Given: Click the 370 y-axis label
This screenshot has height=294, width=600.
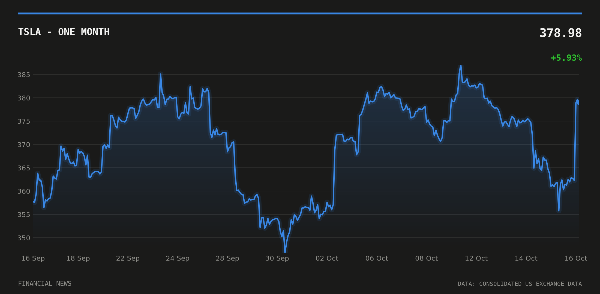Looking at the screenshot, I should click(x=24, y=145).
